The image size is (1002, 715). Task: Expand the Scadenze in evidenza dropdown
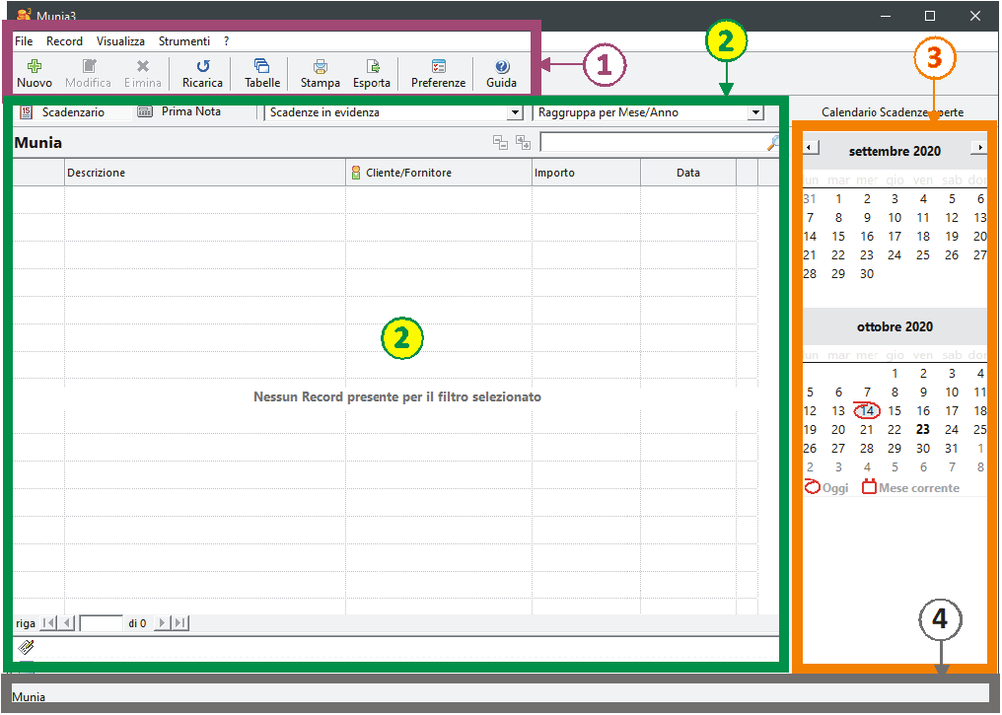click(513, 113)
